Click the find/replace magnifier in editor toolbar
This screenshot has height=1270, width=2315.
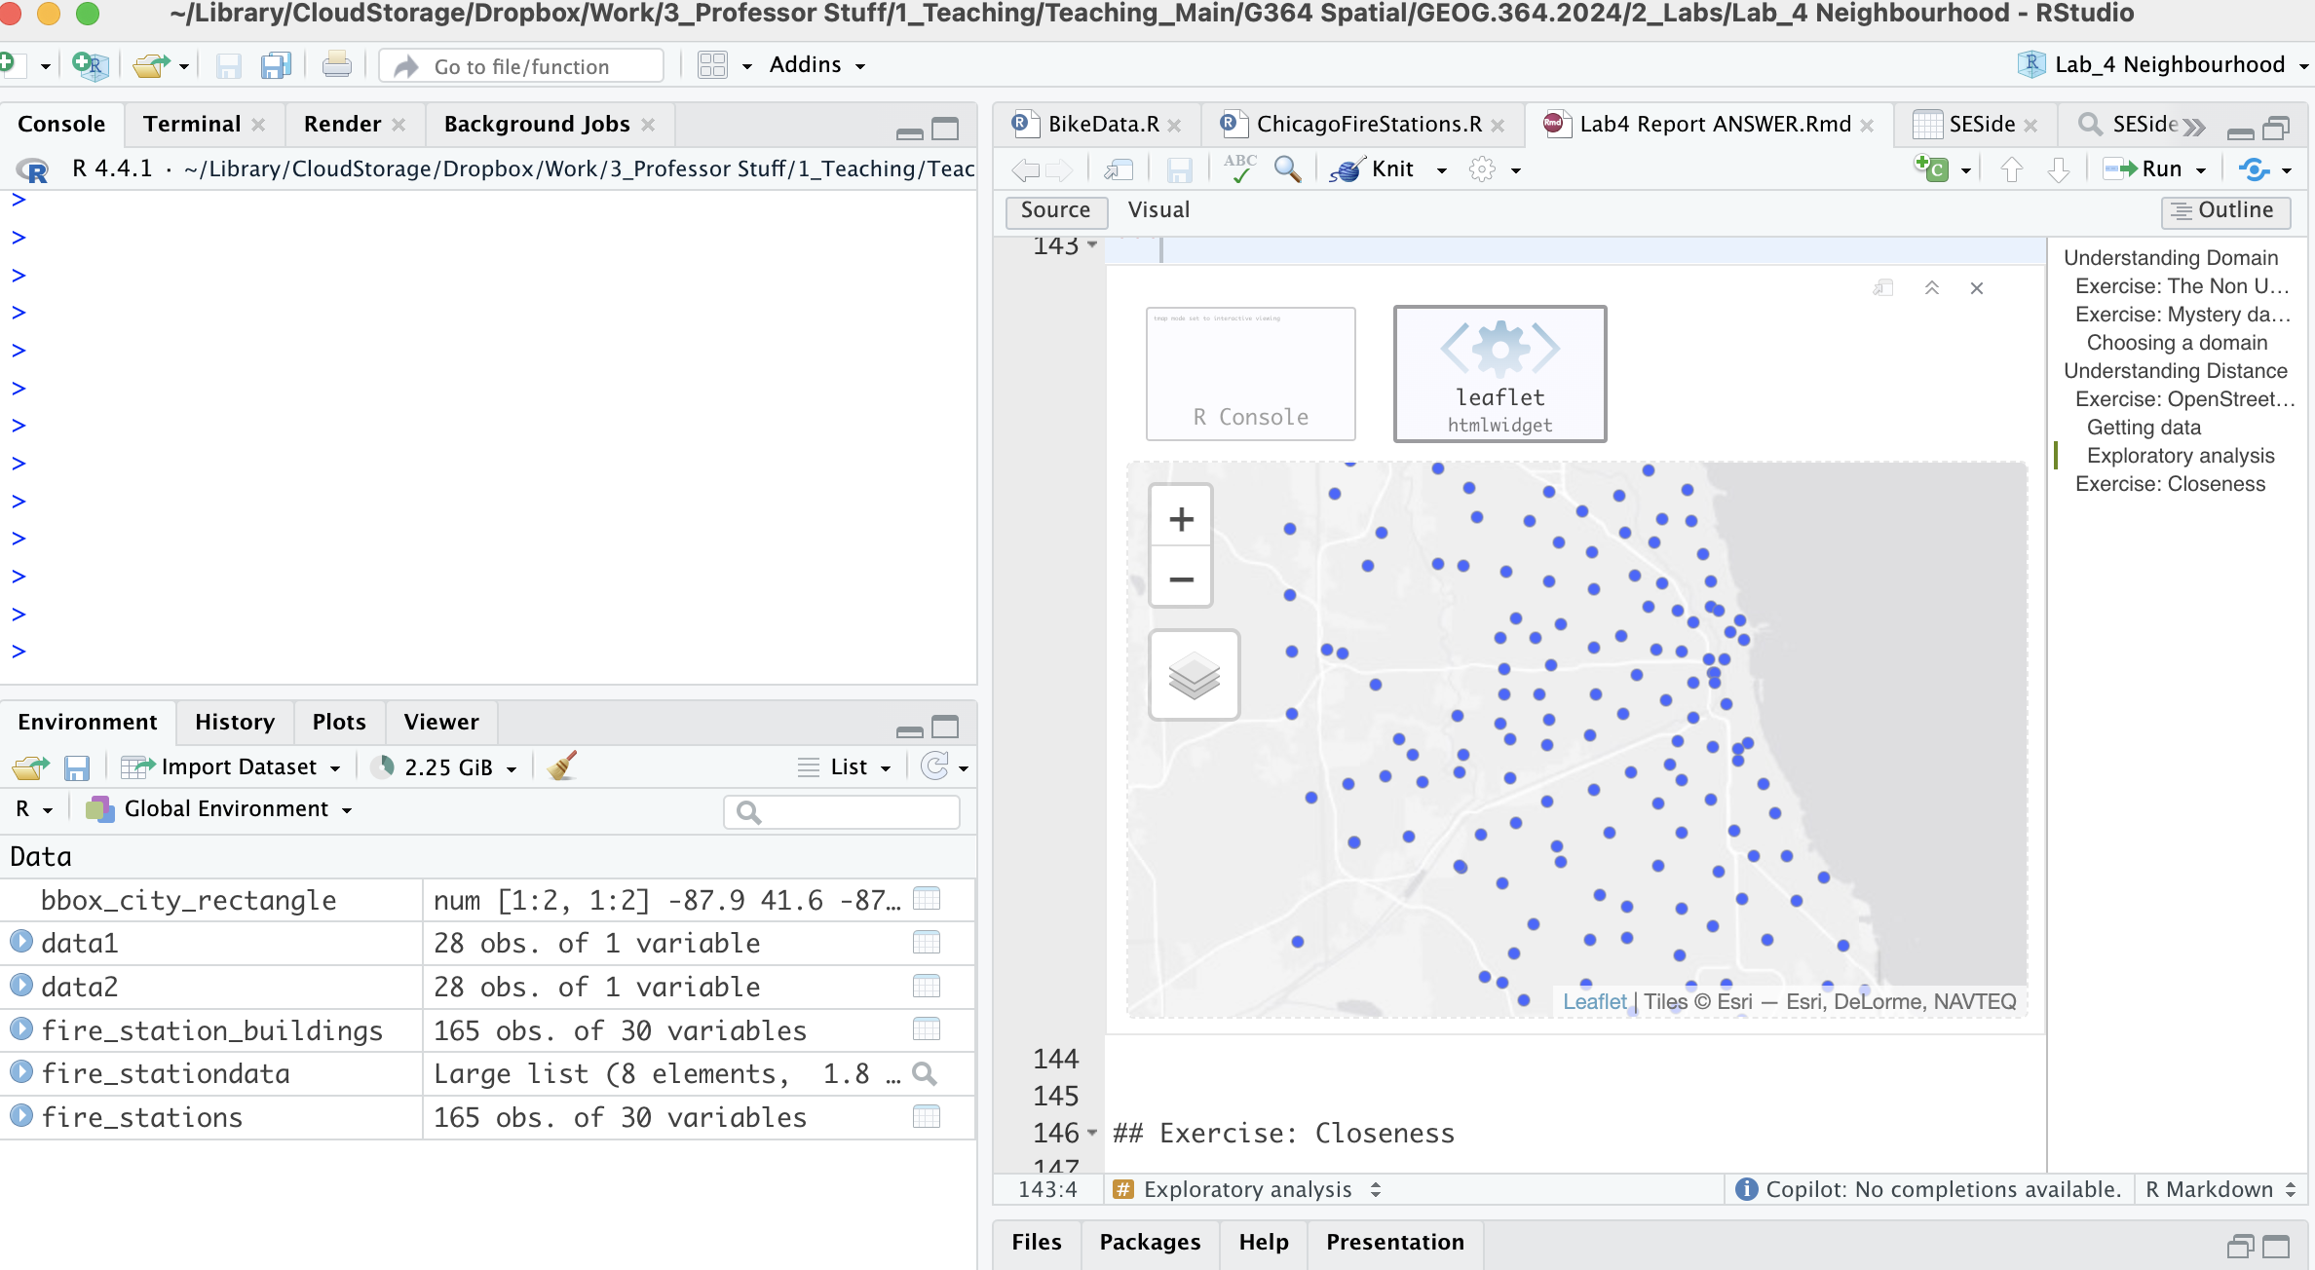coord(1287,169)
